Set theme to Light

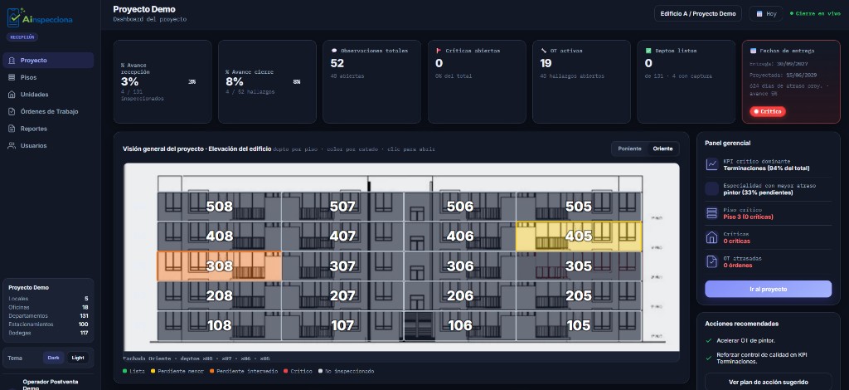tap(78, 358)
